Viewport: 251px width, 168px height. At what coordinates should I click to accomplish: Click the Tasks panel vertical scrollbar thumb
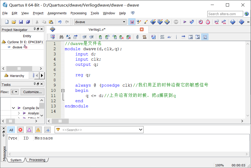(x=42, y=106)
